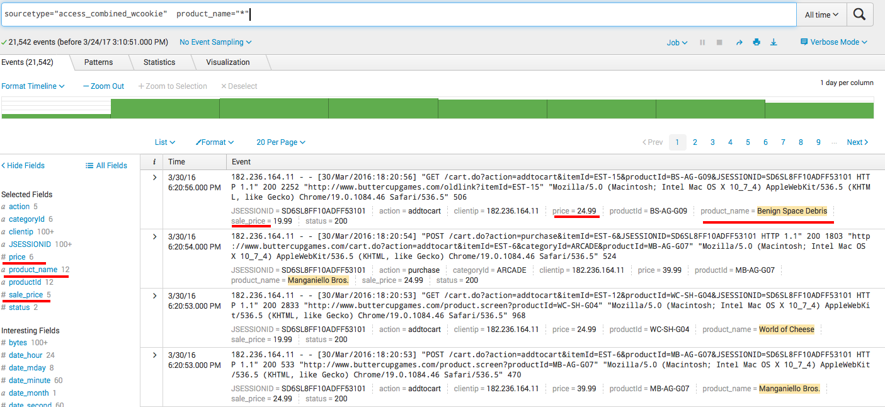
Task: Open the 20 Per Page dropdown
Action: (280, 142)
